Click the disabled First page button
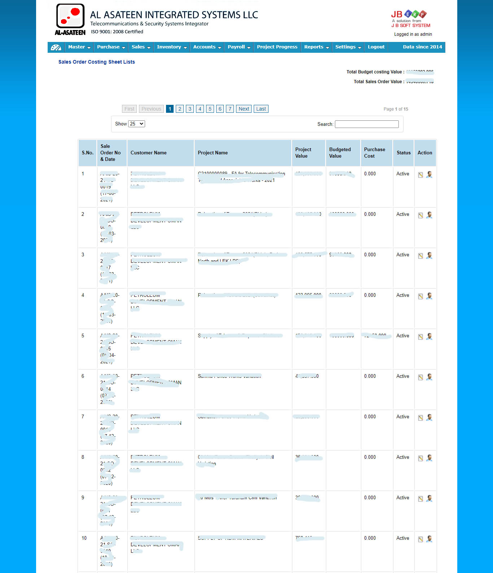The height and width of the screenshot is (573, 493). pos(129,109)
